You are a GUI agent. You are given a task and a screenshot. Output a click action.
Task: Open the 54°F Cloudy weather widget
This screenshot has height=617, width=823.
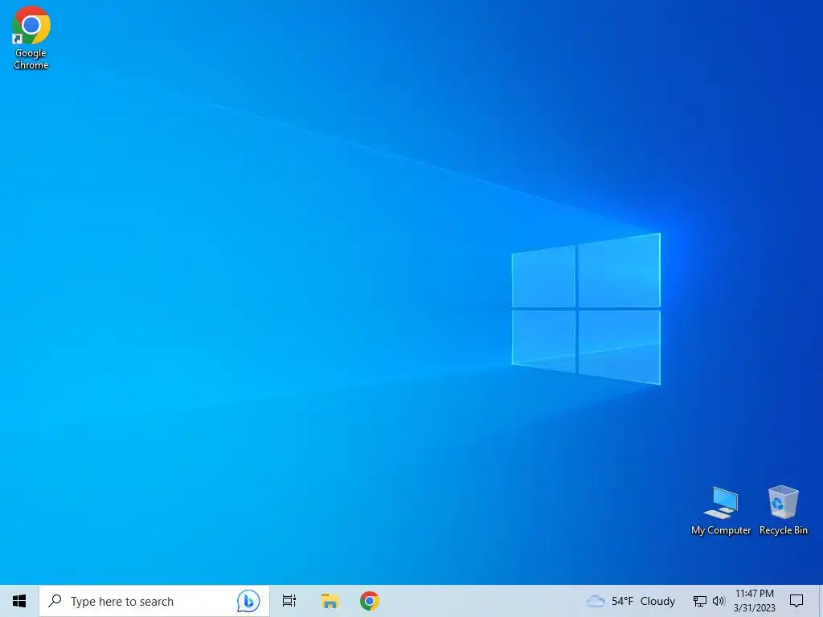[630, 601]
